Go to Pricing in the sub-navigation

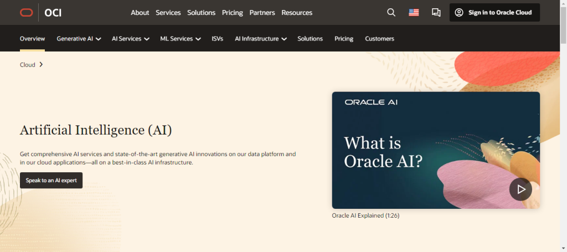[344, 39]
